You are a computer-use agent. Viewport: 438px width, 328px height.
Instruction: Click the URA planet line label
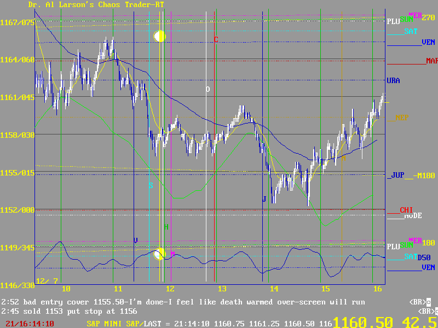click(x=393, y=81)
